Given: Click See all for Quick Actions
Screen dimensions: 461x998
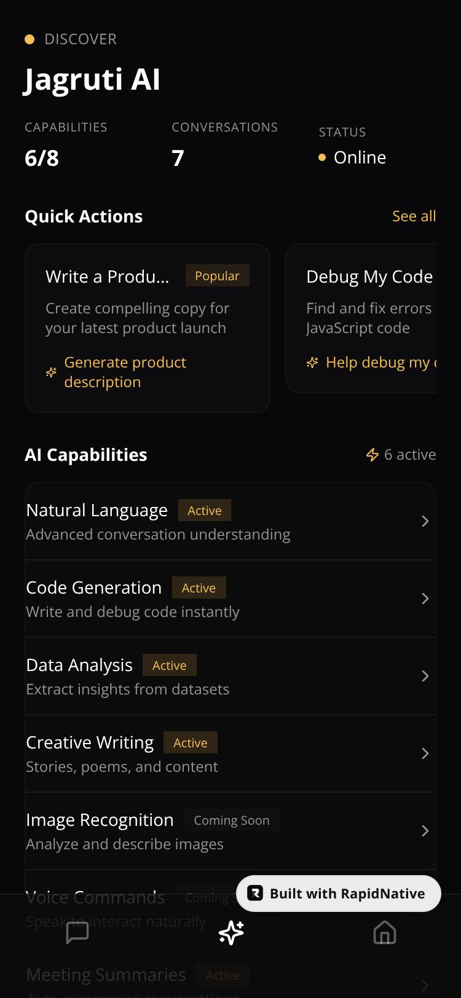Looking at the screenshot, I should tap(414, 216).
